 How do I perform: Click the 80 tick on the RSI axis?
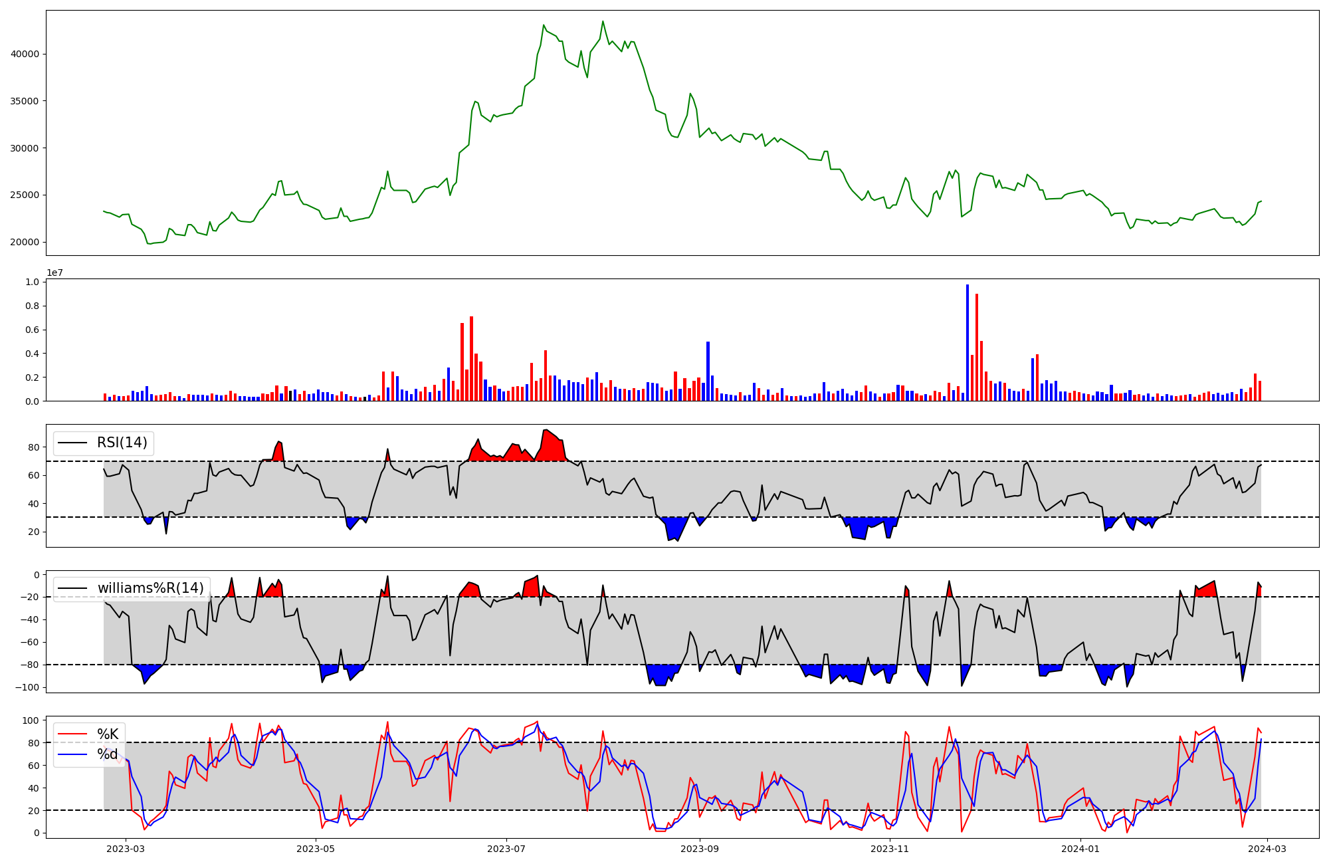pyautogui.click(x=34, y=447)
